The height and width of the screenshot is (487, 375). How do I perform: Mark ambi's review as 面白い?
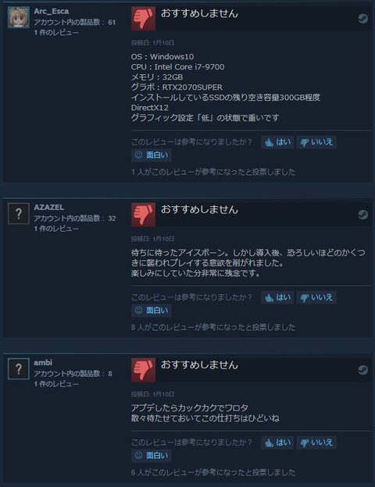click(x=152, y=456)
